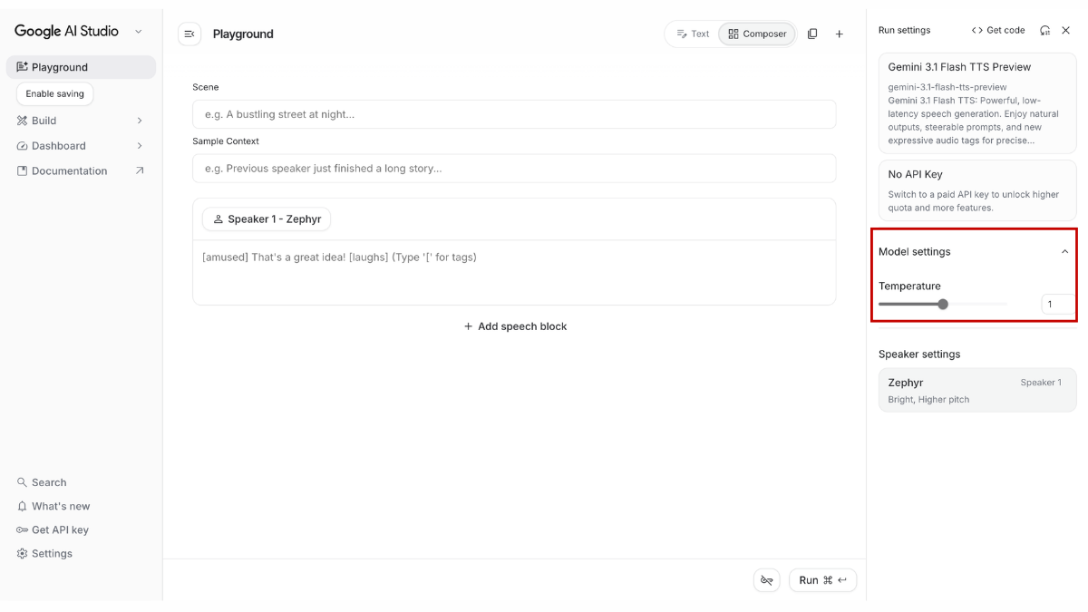Open Search from the sidebar
The width and height of the screenshot is (1088, 612).
49,482
